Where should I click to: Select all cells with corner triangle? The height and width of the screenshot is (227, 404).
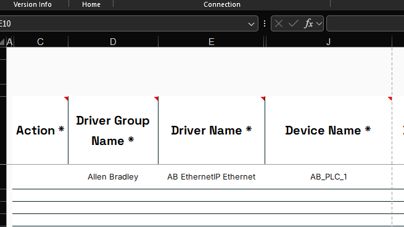pyautogui.click(x=2, y=42)
